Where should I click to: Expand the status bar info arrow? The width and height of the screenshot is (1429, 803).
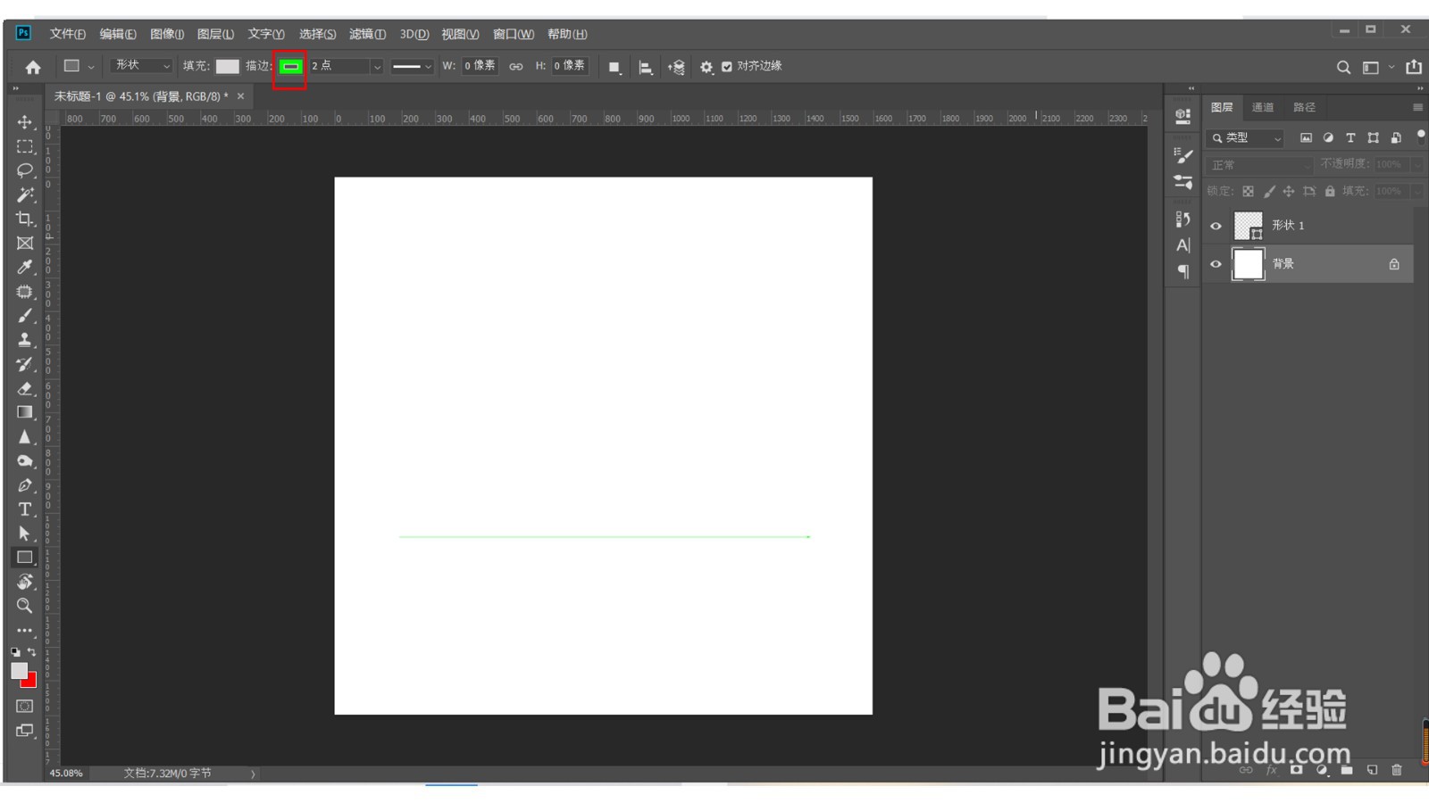pos(253,774)
